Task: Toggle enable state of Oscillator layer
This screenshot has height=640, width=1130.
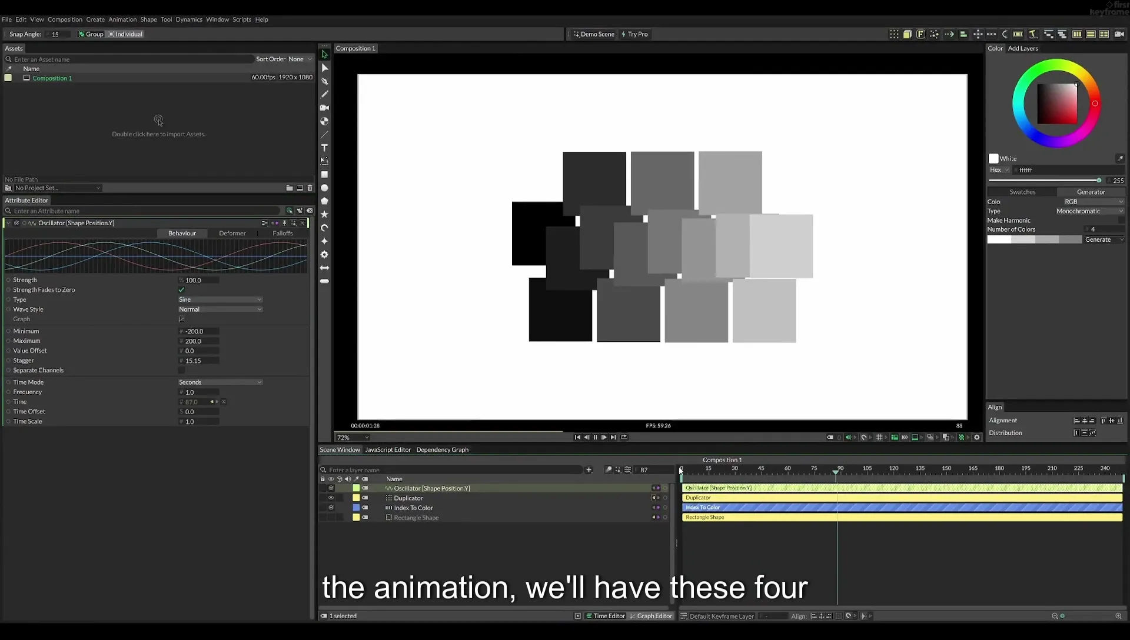Action: click(x=331, y=488)
